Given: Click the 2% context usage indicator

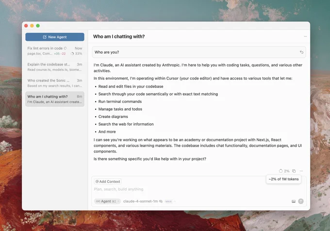Looking at the screenshot, I should (x=284, y=171).
